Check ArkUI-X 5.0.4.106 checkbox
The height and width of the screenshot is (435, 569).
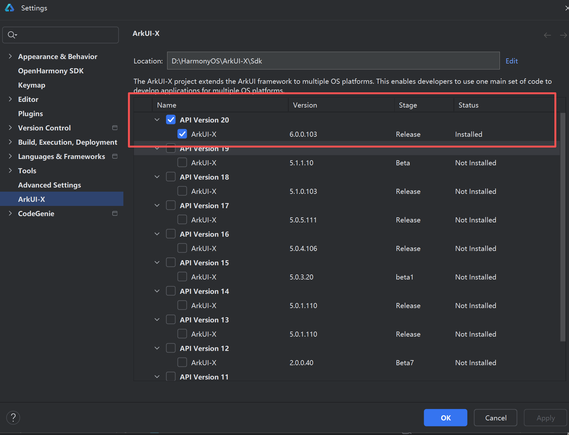coord(182,248)
